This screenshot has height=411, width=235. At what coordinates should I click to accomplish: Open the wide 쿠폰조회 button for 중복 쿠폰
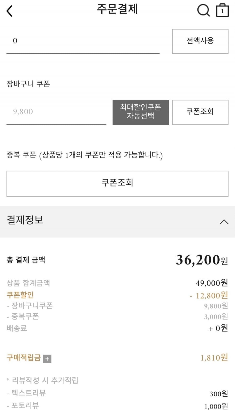point(117,183)
